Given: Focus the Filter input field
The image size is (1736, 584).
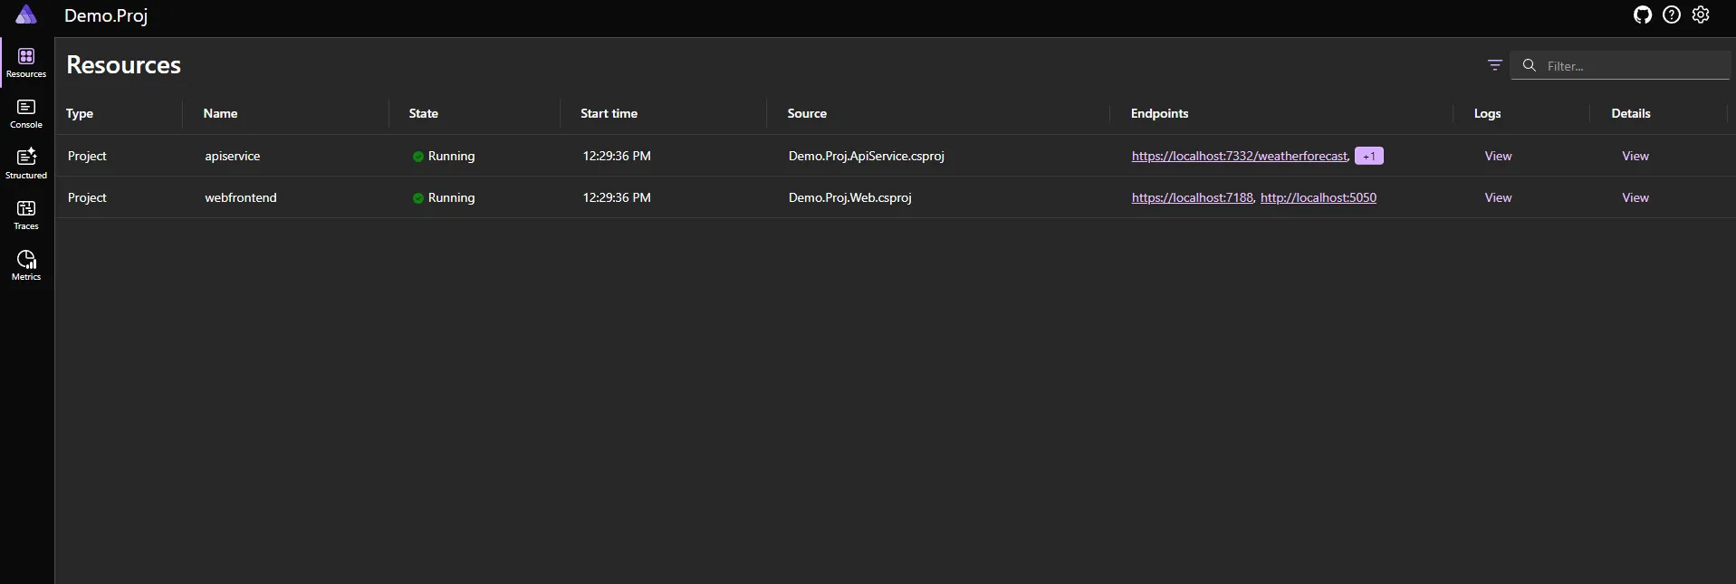Looking at the screenshot, I should tap(1620, 65).
